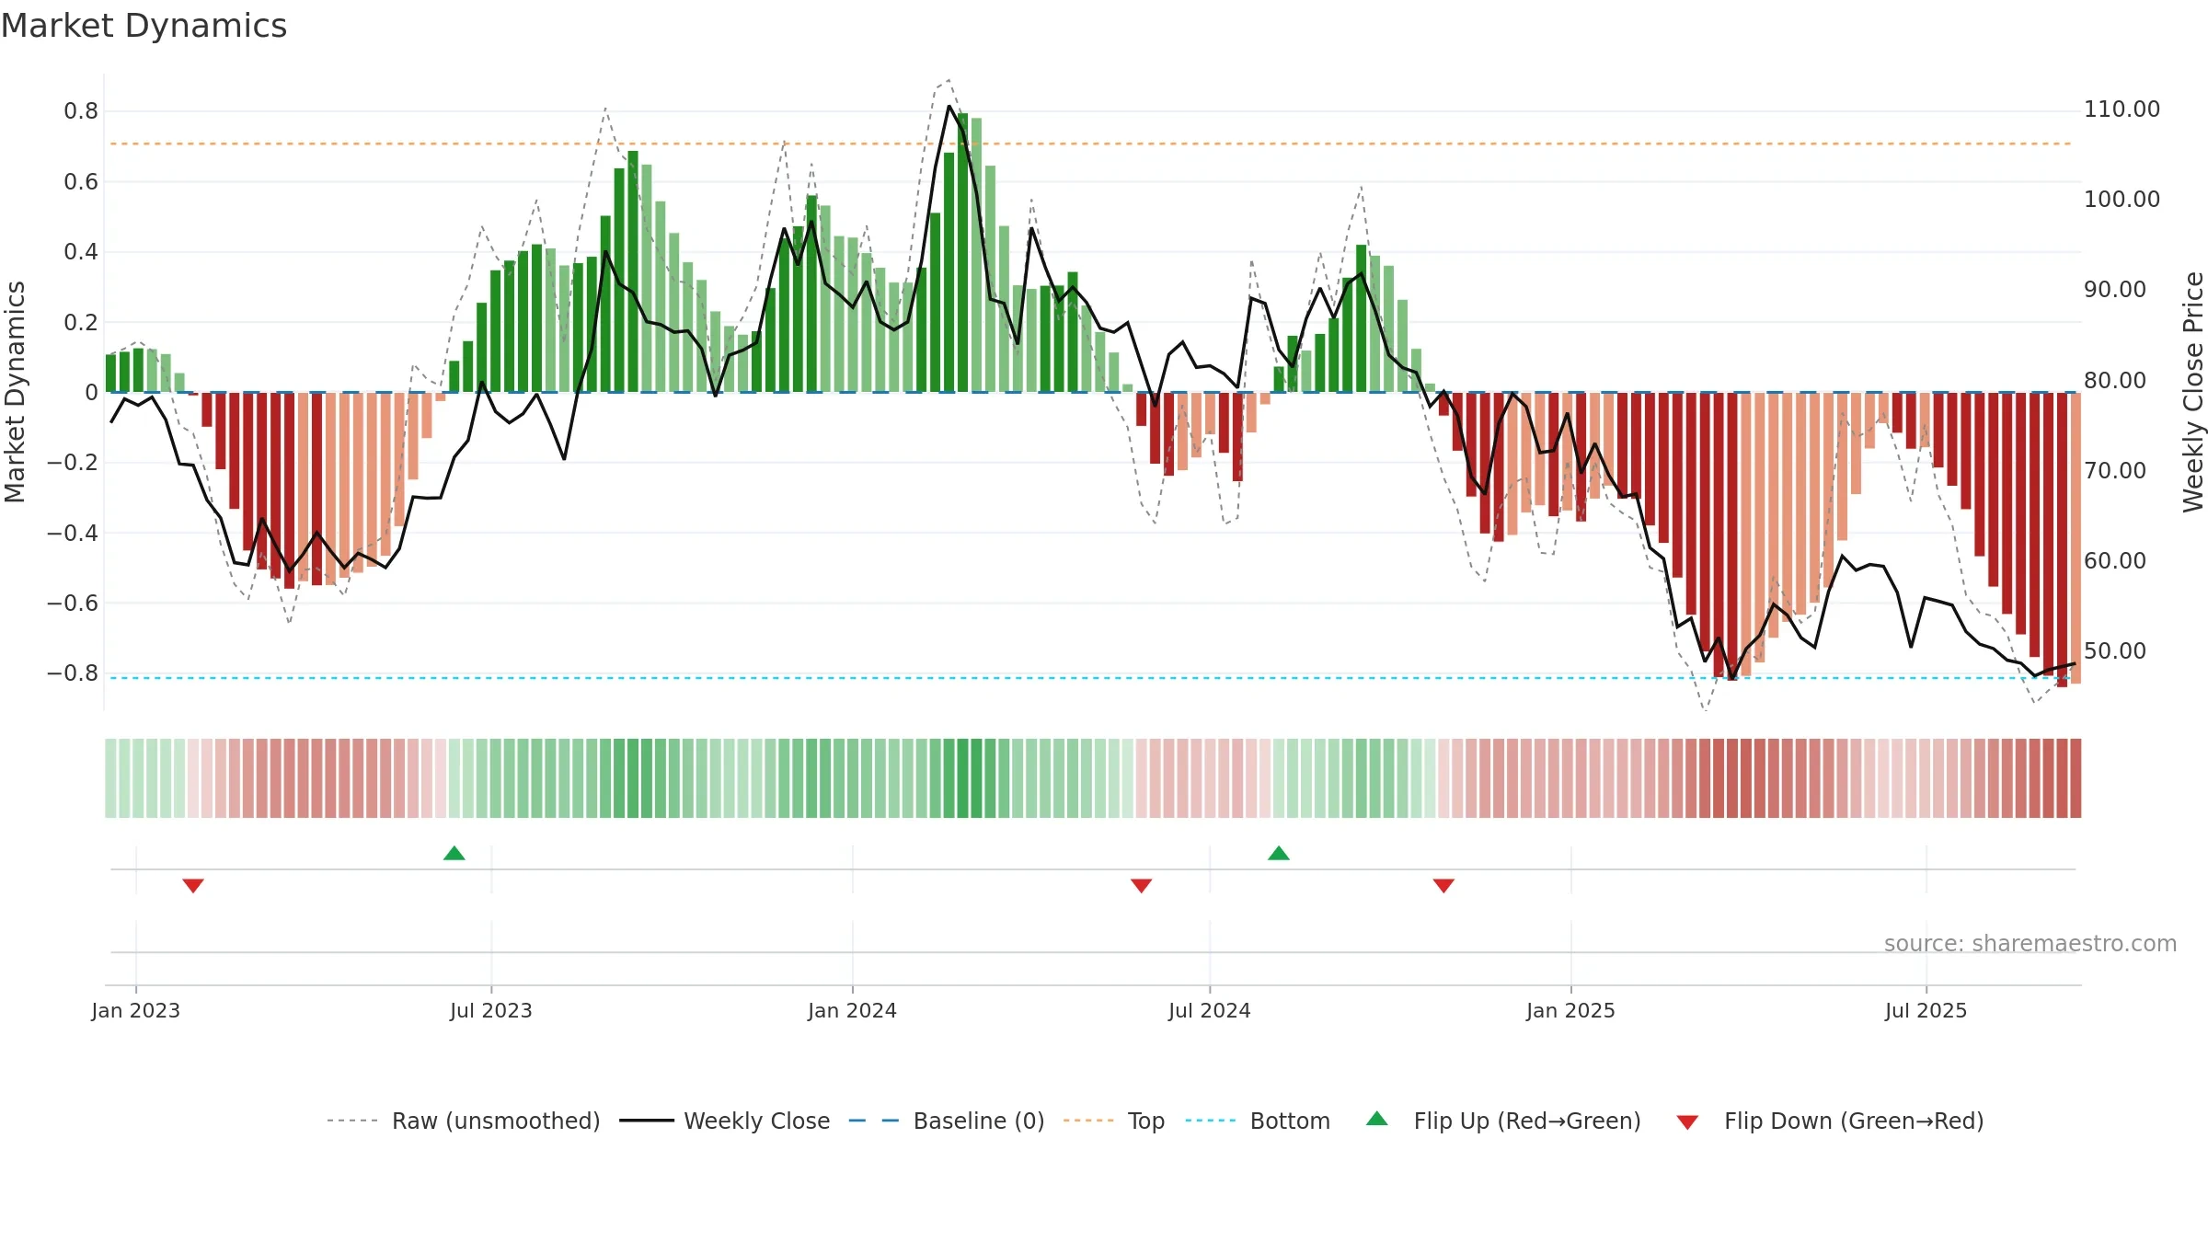Click the 80.00 price axis value

tap(2115, 380)
